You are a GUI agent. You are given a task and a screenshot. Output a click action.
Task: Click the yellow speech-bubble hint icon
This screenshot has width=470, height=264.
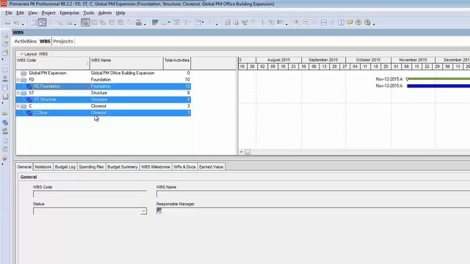point(350,23)
